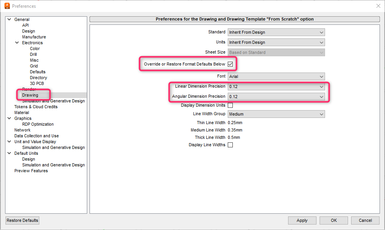Expand the Default Units section
Screen dimensions: 385x230
pos(9,153)
